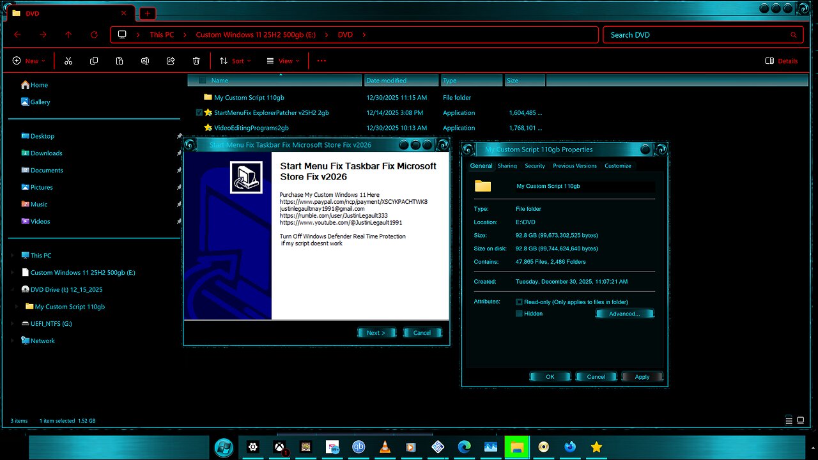818x460 pixels.
Task: Navigate up one folder level
Action: (68, 34)
